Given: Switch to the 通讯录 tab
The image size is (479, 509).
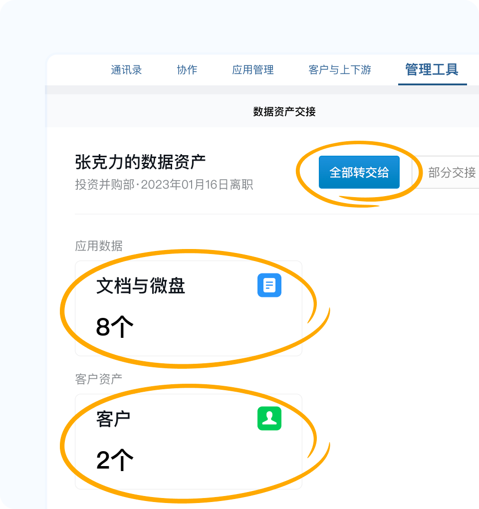Looking at the screenshot, I should coord(126,70).
